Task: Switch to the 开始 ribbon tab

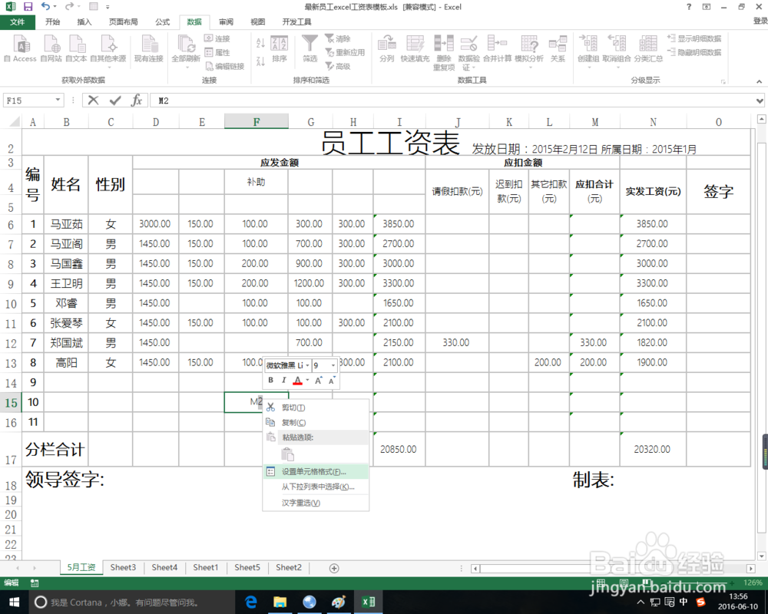Action: (52, 21)
